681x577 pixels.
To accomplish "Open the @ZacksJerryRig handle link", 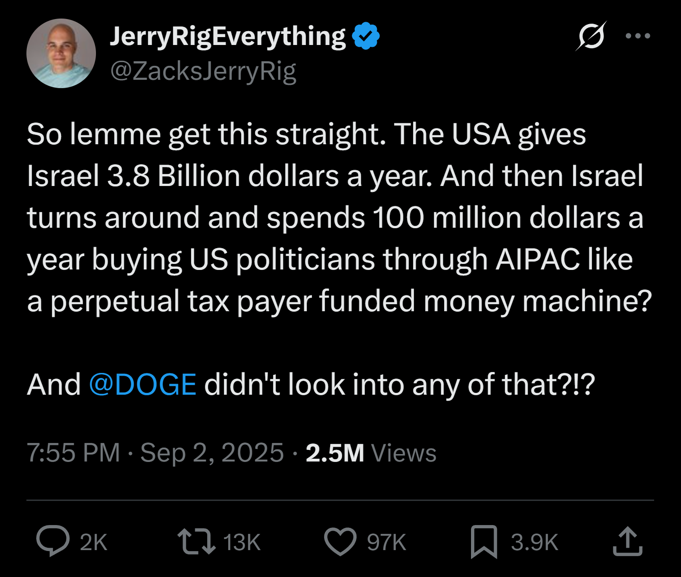I will 203,72.
